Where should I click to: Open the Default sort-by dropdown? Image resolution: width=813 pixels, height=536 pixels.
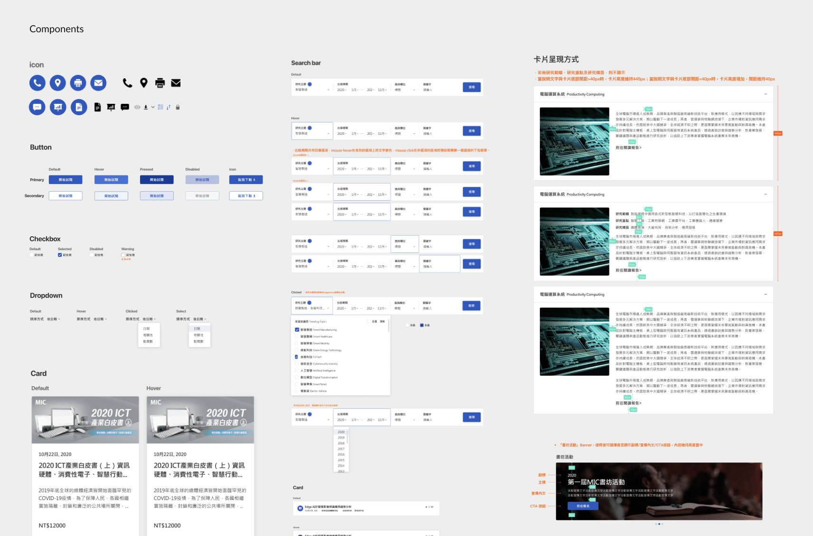53,319
